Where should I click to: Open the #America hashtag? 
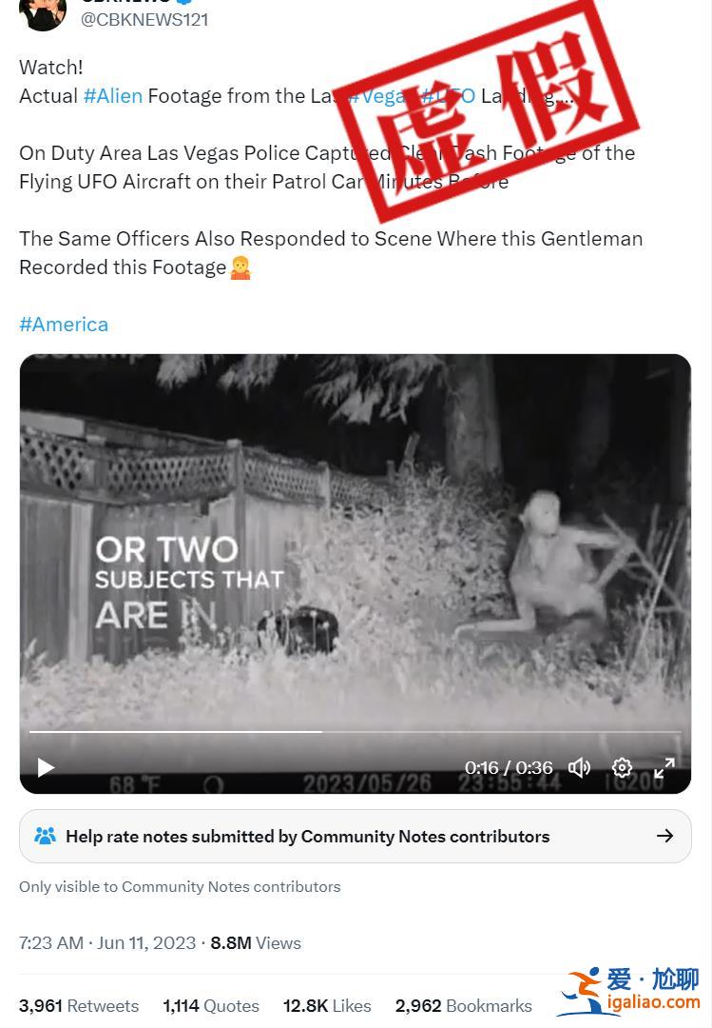pyautogui.click(x=64, y=324)
